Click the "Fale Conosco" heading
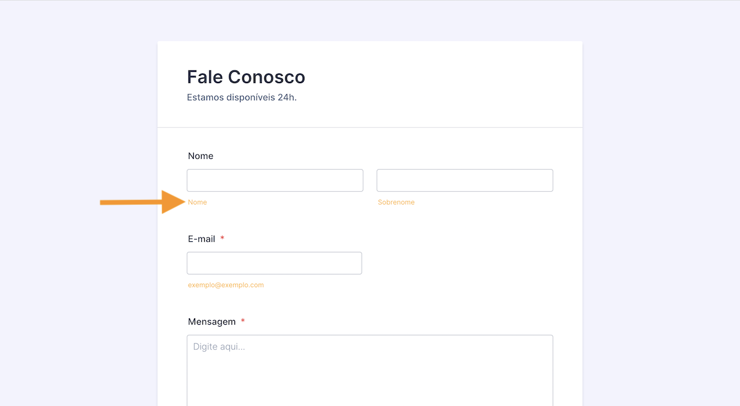The width and height of the screenshot is (740, 406). pos(246,77)
